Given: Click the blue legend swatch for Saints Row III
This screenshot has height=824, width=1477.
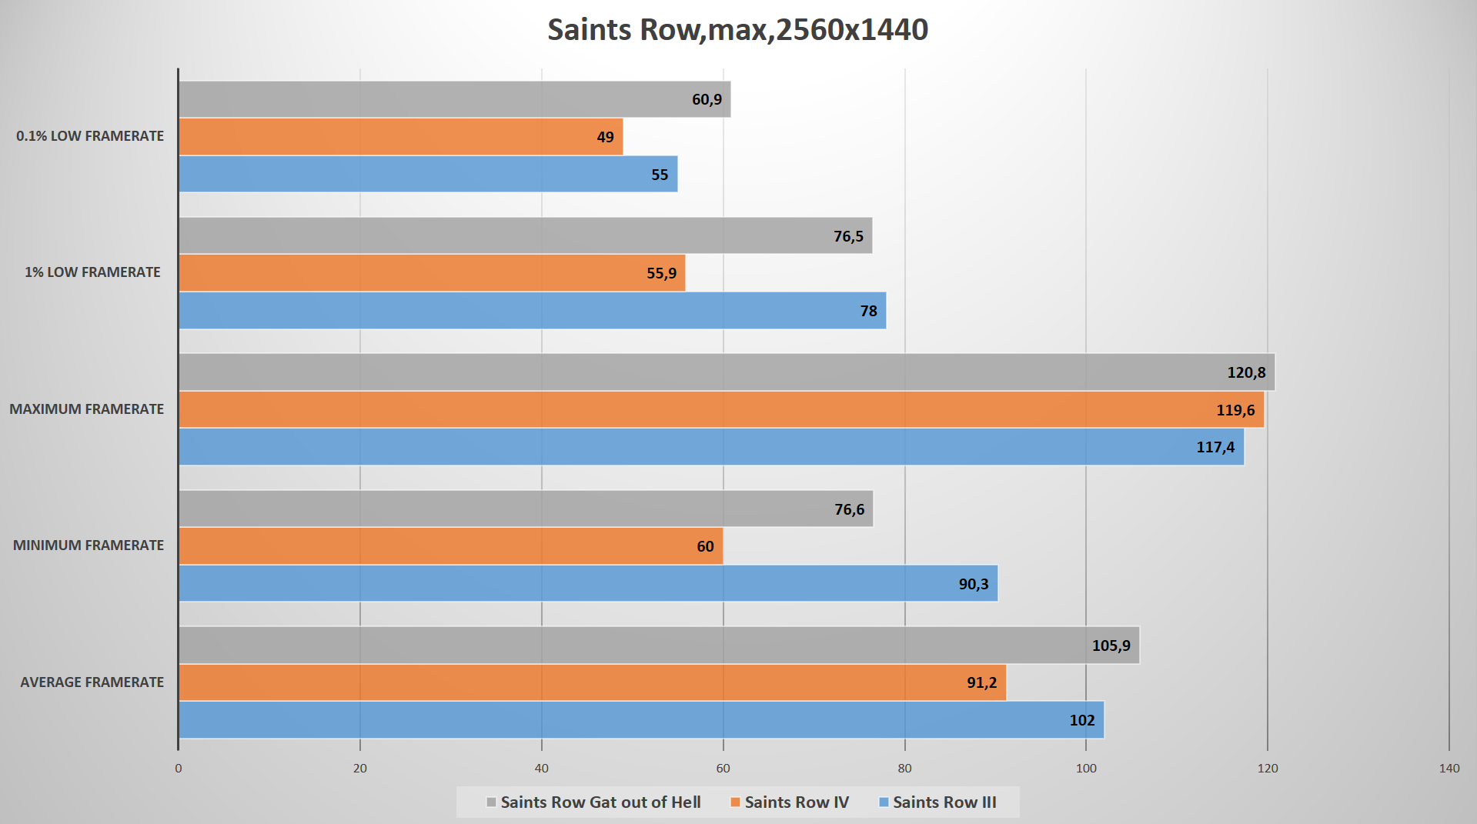Looking at the screenshot, I should point(884,802).
